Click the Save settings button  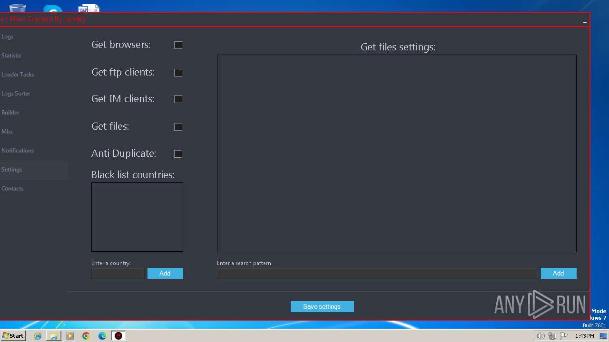click(322, 306)
